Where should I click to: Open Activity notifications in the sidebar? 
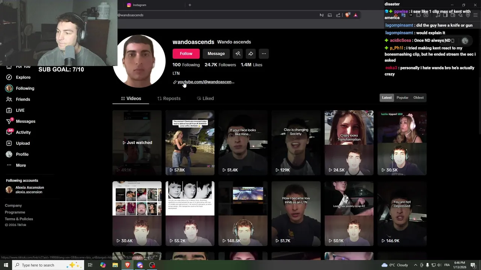pos(18,132)
